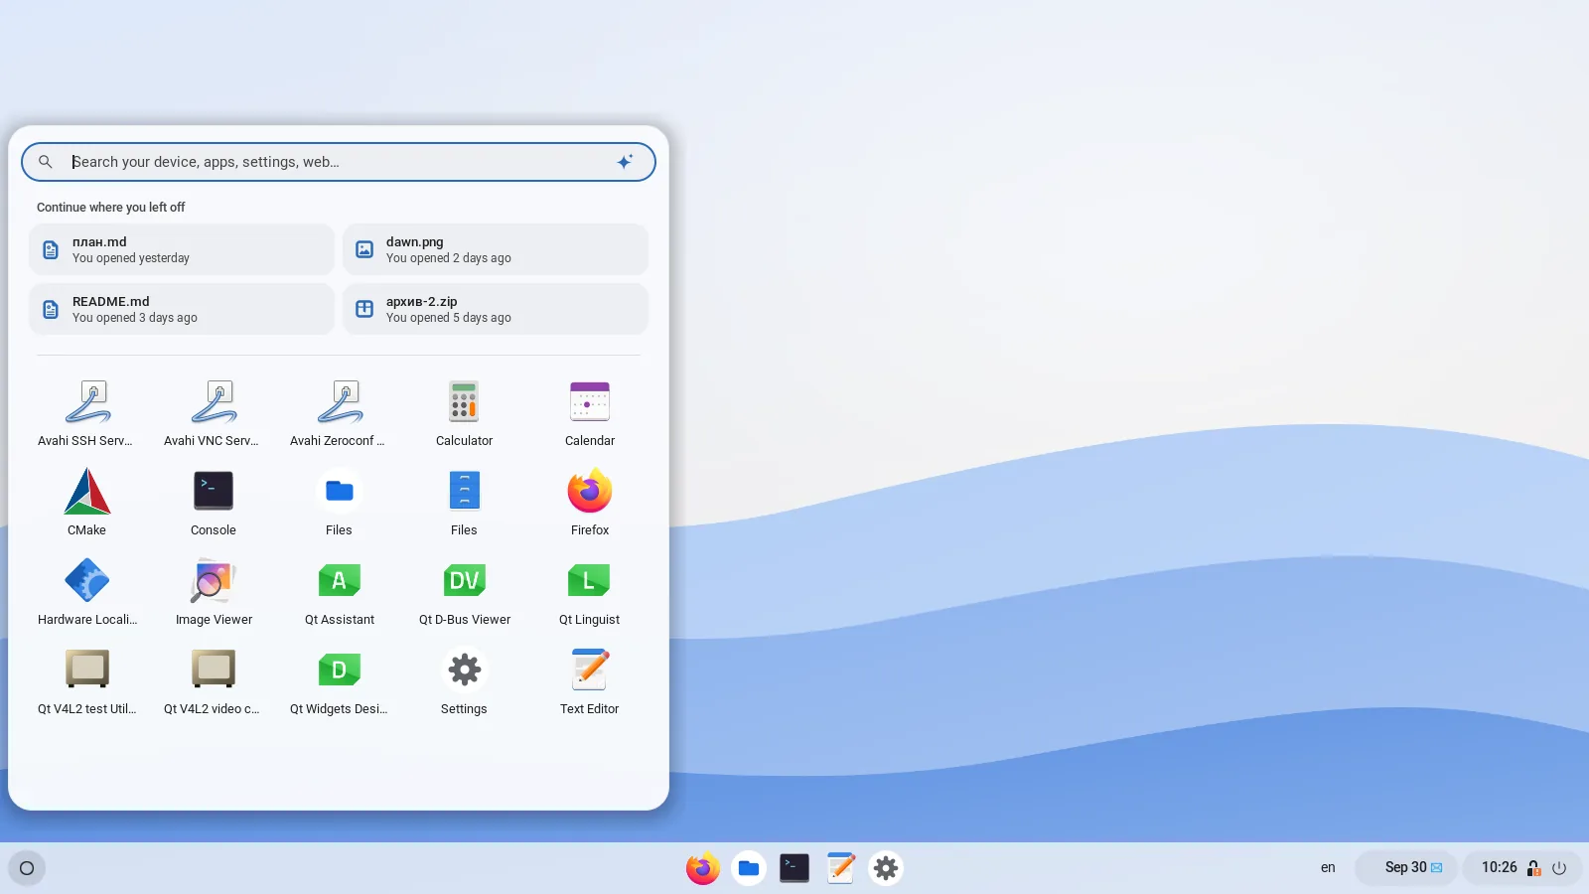This screenshot has height=894, width=1589.
Task: Launch Qt V4L2 test Utility
Action: [x=87, y=681]
